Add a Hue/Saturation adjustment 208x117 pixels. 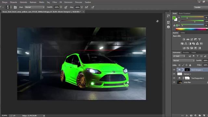tap(182, 44)
